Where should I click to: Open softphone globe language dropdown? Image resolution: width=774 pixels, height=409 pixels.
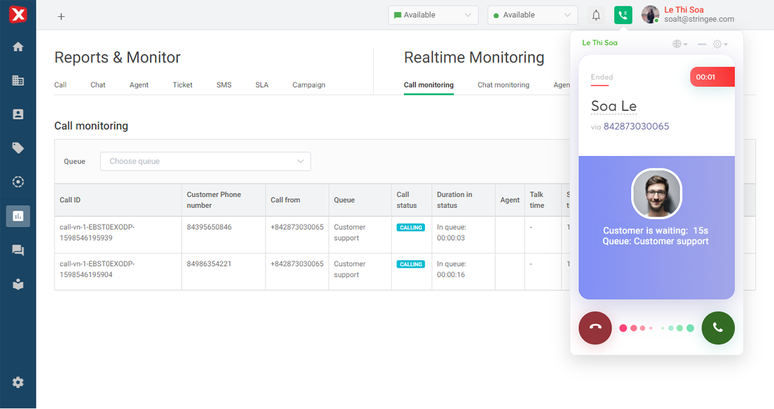click(680, 44)
